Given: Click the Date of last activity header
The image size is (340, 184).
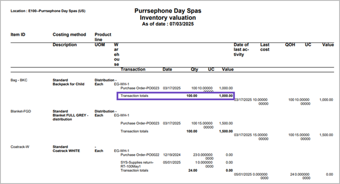Looking at the screenshot, I should pyautogui.click(x=241, y=49).
